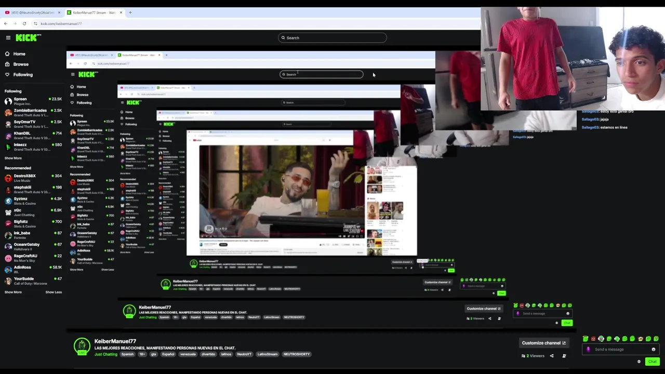Open KhanDBL channel in sidebar

(33, 135)
